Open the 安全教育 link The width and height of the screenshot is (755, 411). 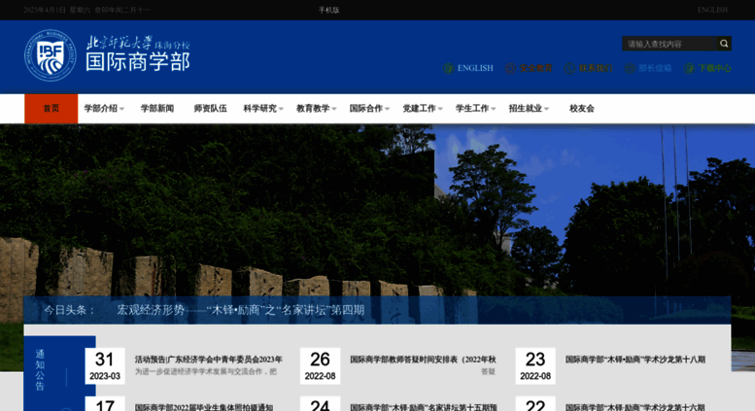(x=536, y=68)
